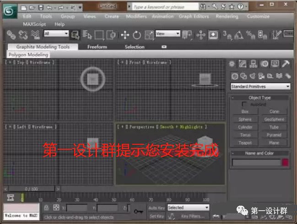Select the Select and Link tool
297x224 pixels.
[11, 35]
